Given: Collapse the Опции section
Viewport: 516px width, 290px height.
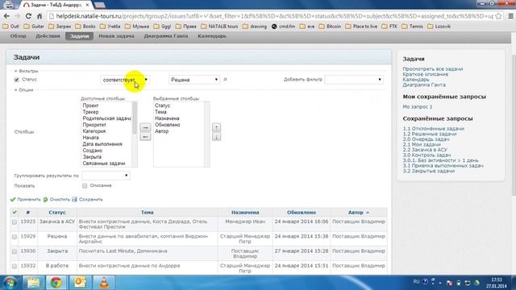Looking at the screenshot, I should pyautogui.click(x=23, y=89).
